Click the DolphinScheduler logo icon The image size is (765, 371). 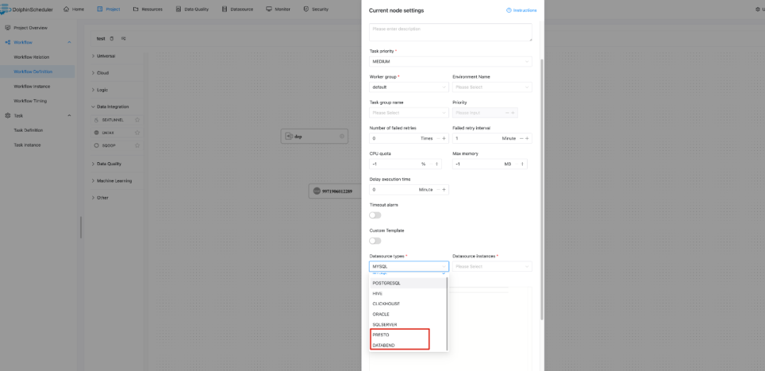[x=6, y=9]
